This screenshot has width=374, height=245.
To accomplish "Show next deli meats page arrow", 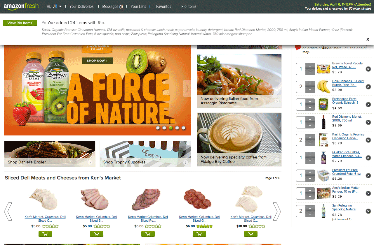I will pyautogui.click(x=277, y=211).
